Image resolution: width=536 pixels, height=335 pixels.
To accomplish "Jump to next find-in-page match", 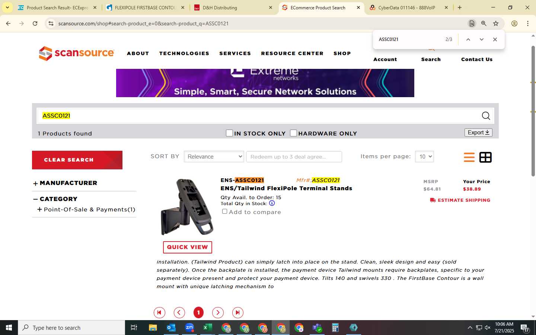I will click(482, 39).
